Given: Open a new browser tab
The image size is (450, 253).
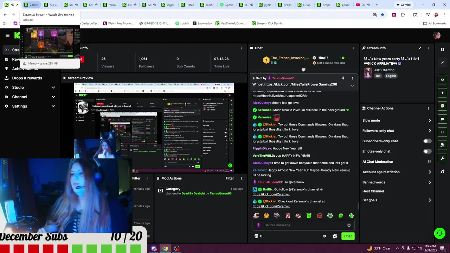Looking at the screenshot, I should click(377, 5).
